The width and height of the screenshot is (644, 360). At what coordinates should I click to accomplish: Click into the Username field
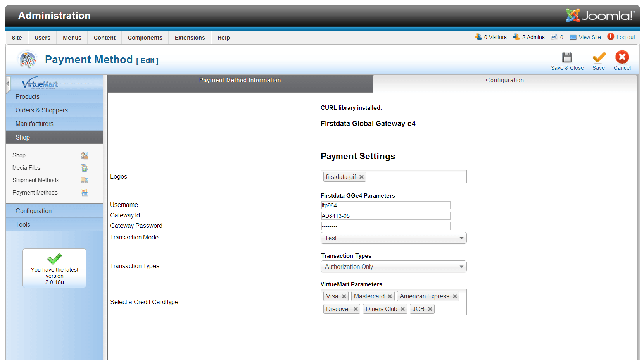click(x=385, y=205)
